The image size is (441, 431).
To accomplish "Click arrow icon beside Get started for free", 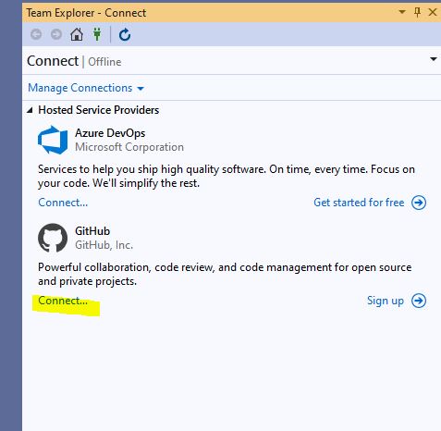I will [x=419, y=203].
